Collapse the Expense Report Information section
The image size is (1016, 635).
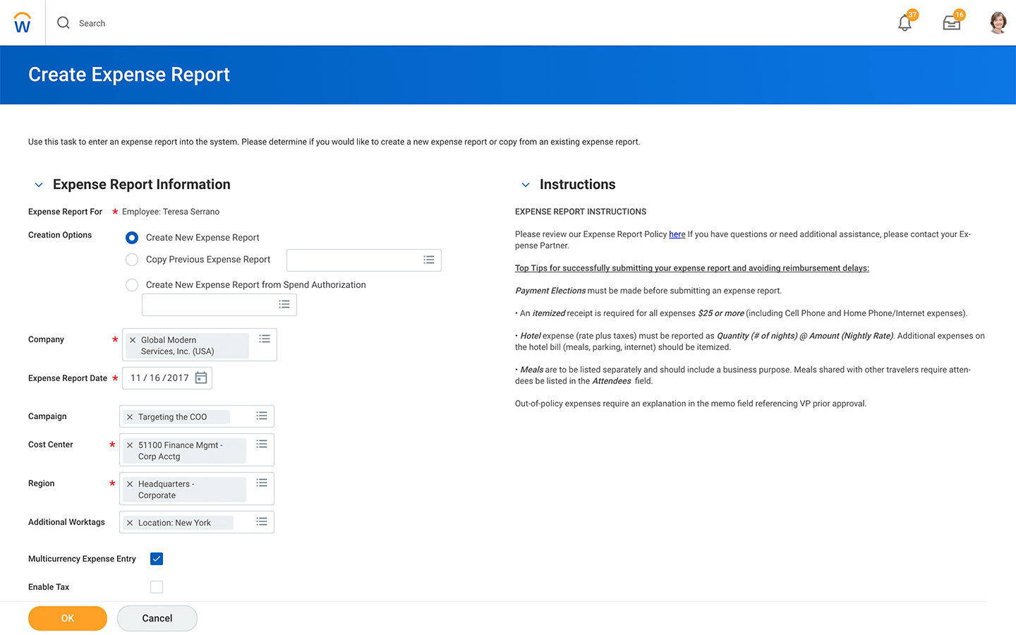39,185
